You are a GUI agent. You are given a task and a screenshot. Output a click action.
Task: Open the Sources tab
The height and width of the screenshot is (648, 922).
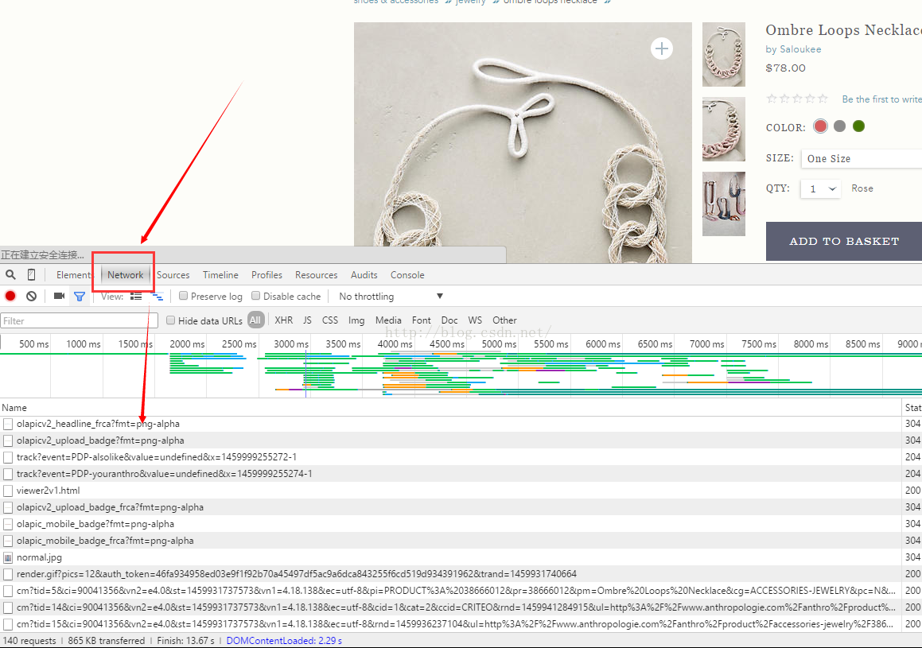coord(173,275)
